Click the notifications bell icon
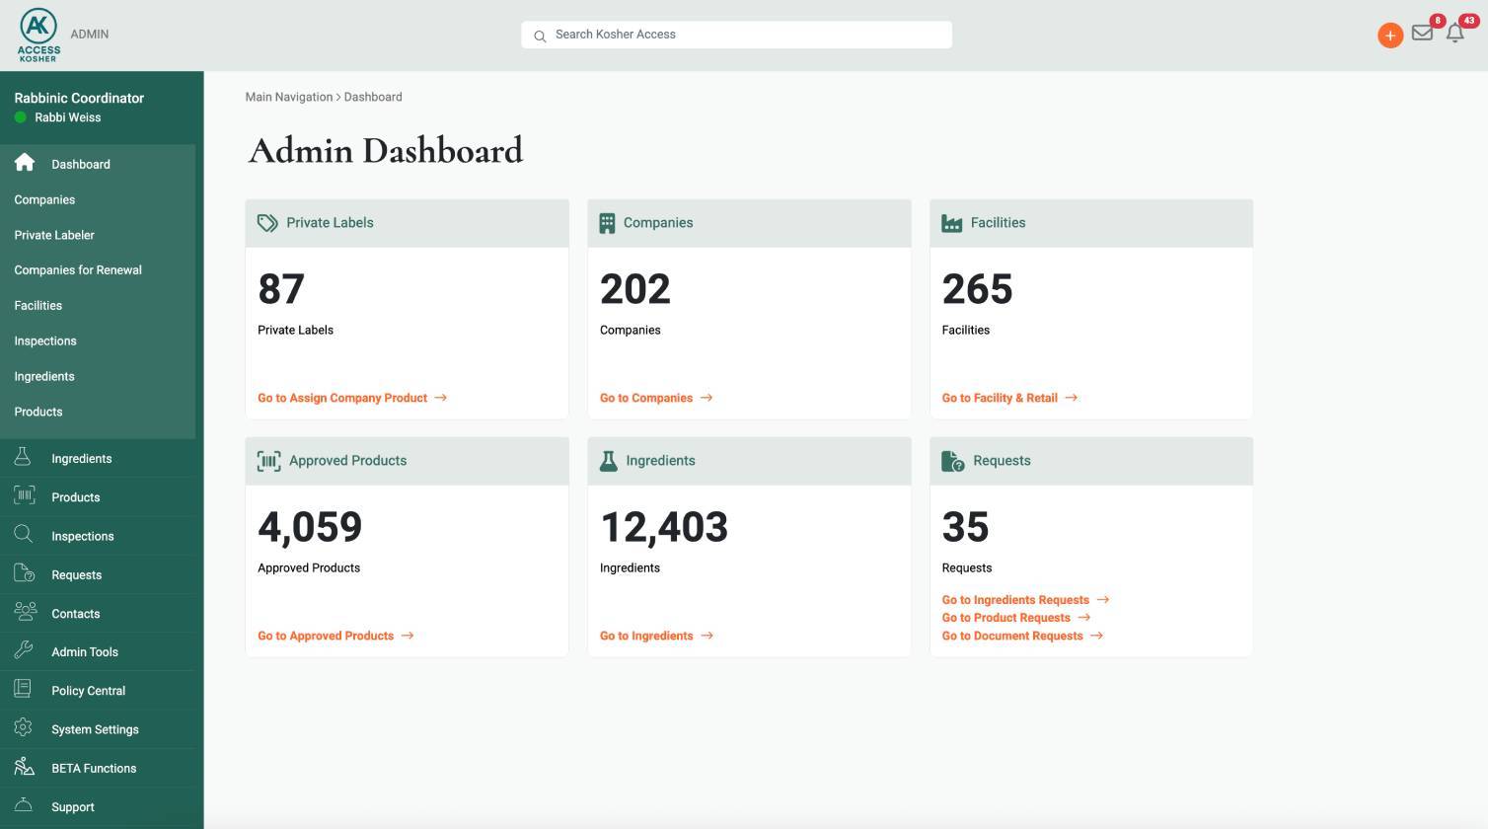Viewport: 1488px width, 829px height. point(1453,34)
